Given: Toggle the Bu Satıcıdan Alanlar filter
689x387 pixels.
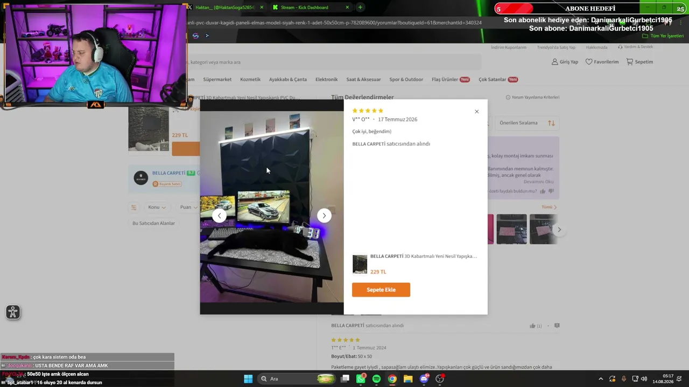Looking at the screenshot, I should coord(153,223).
